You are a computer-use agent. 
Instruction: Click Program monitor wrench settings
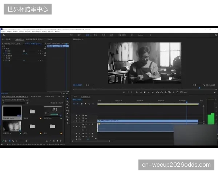pos(204,85)
